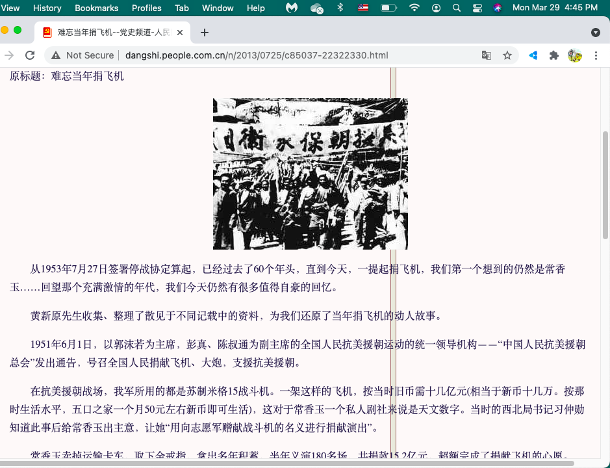610x468 pixels.
Task: Bookmark this page with the star
Action: (x=507, y=55)
